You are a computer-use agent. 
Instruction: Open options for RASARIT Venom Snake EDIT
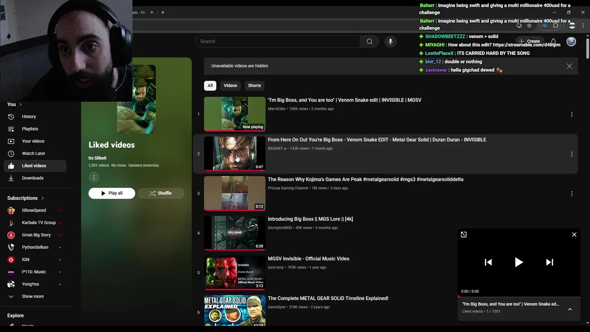(x=572, y=154)
